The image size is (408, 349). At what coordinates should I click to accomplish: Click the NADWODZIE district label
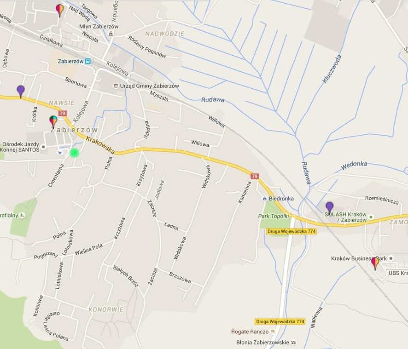165,34
